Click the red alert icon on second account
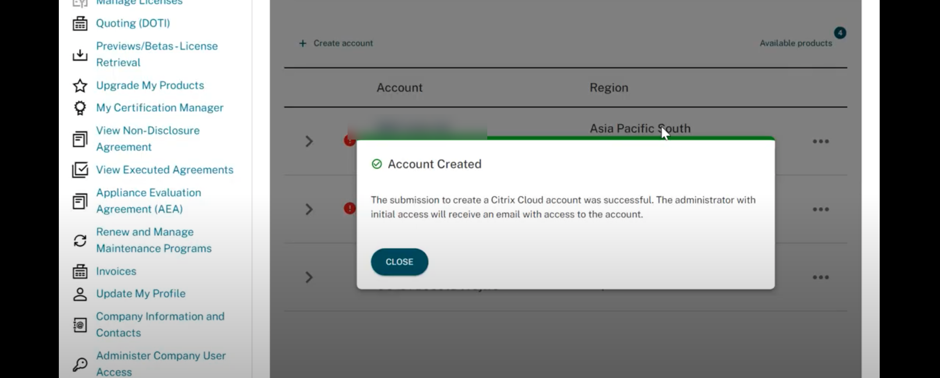The height and width of the screenshot is (378, 940). tap(349, 208)
